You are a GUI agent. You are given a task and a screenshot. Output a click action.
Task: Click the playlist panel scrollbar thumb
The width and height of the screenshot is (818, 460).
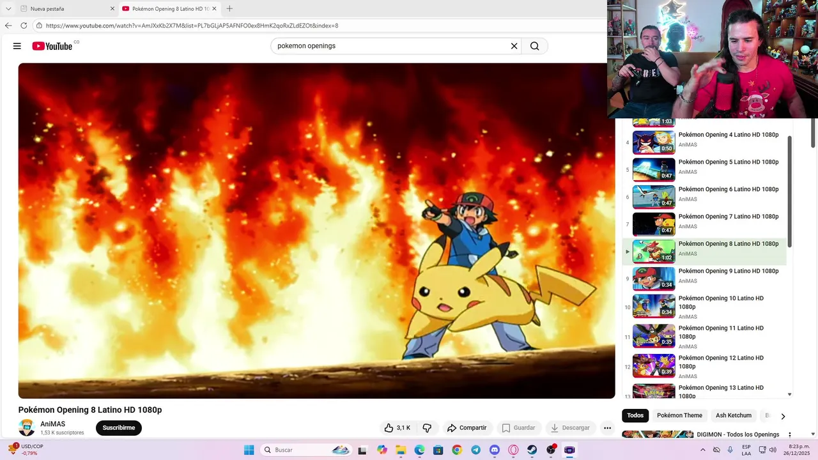pyautogui.click(x=790, y=192)
